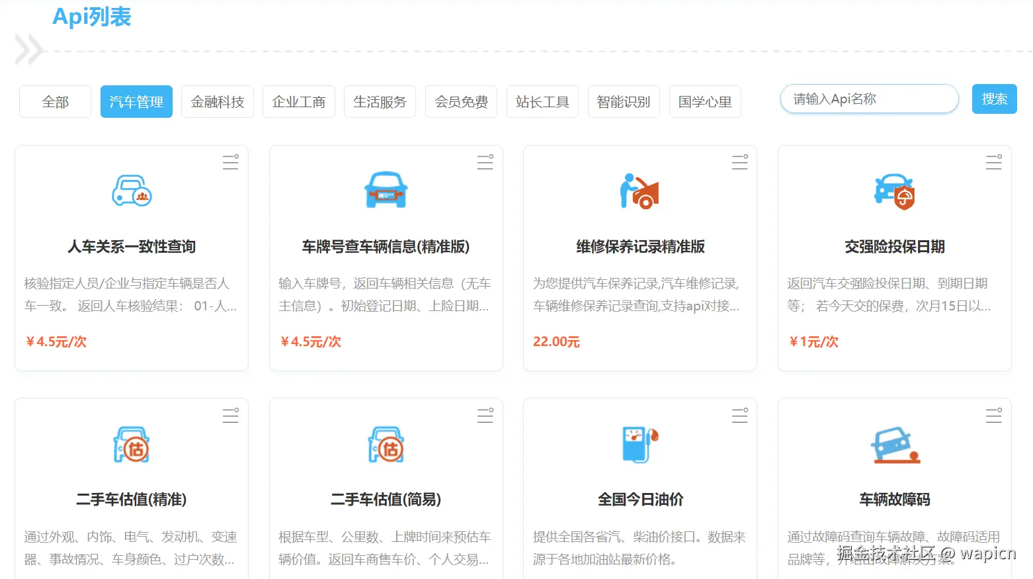Select the 智能识别 category tab
The image size is (1033, 579).
click(624, 101)
